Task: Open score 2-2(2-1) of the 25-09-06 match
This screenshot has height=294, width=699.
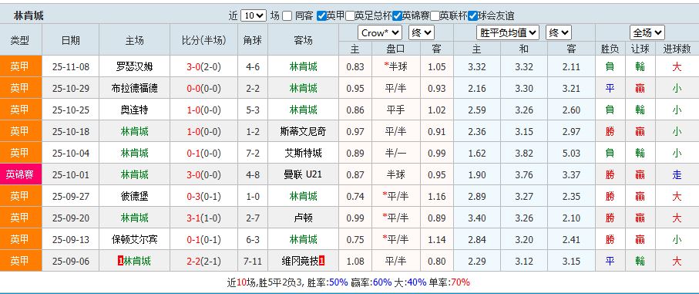Action: pyautogui.click(x=203, y=261)
